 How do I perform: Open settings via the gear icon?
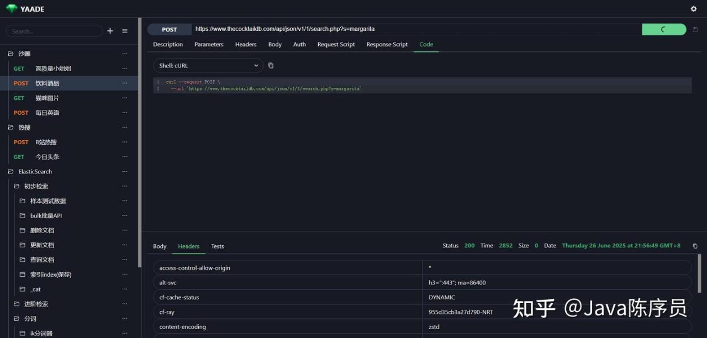[x=694, y=9]
